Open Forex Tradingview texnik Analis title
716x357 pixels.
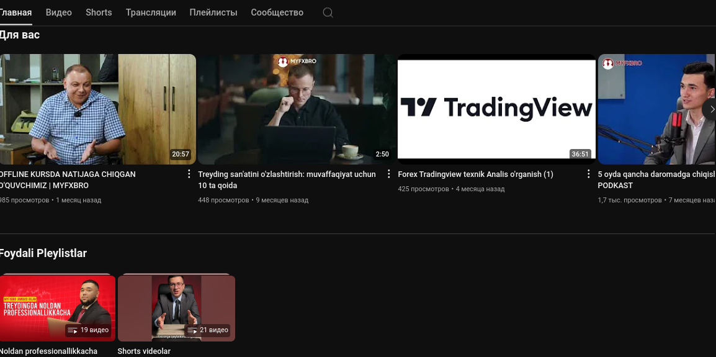[475, 174]
